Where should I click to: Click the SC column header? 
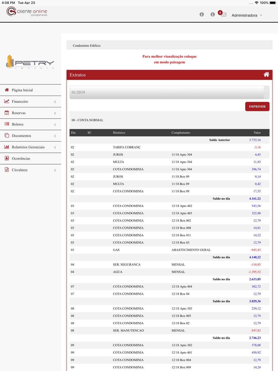point(89,133)
